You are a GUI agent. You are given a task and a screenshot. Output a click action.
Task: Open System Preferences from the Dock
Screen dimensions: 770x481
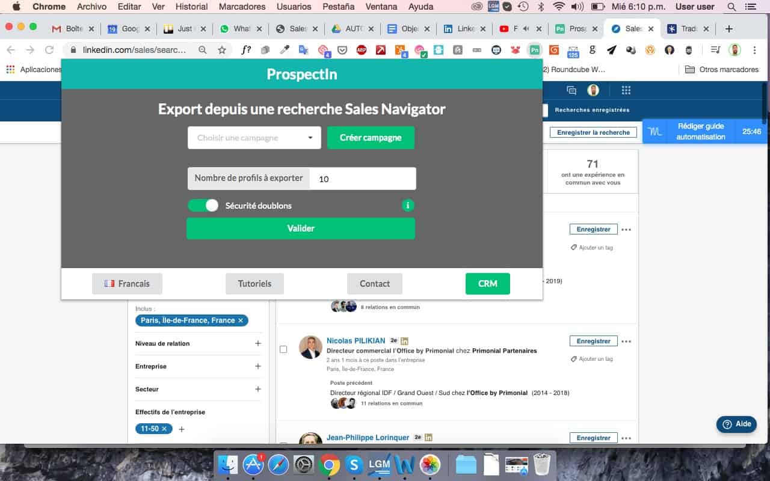click(x=304, y=464)
